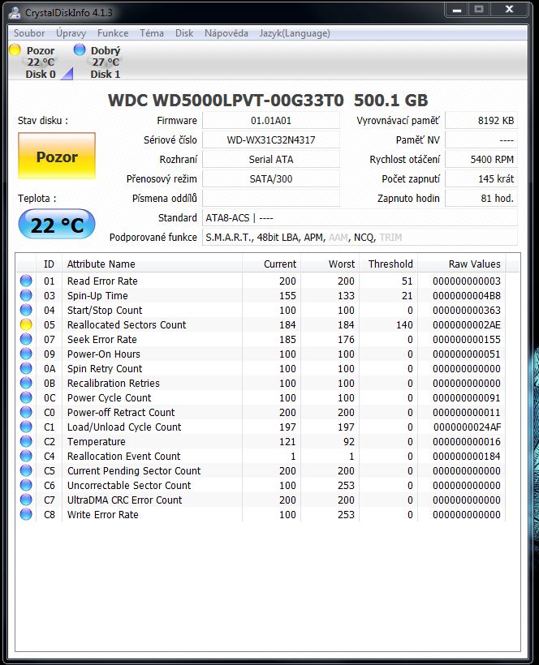Click the transfer mode field SATA/300
539x665 pixels.
pos(271,179)
